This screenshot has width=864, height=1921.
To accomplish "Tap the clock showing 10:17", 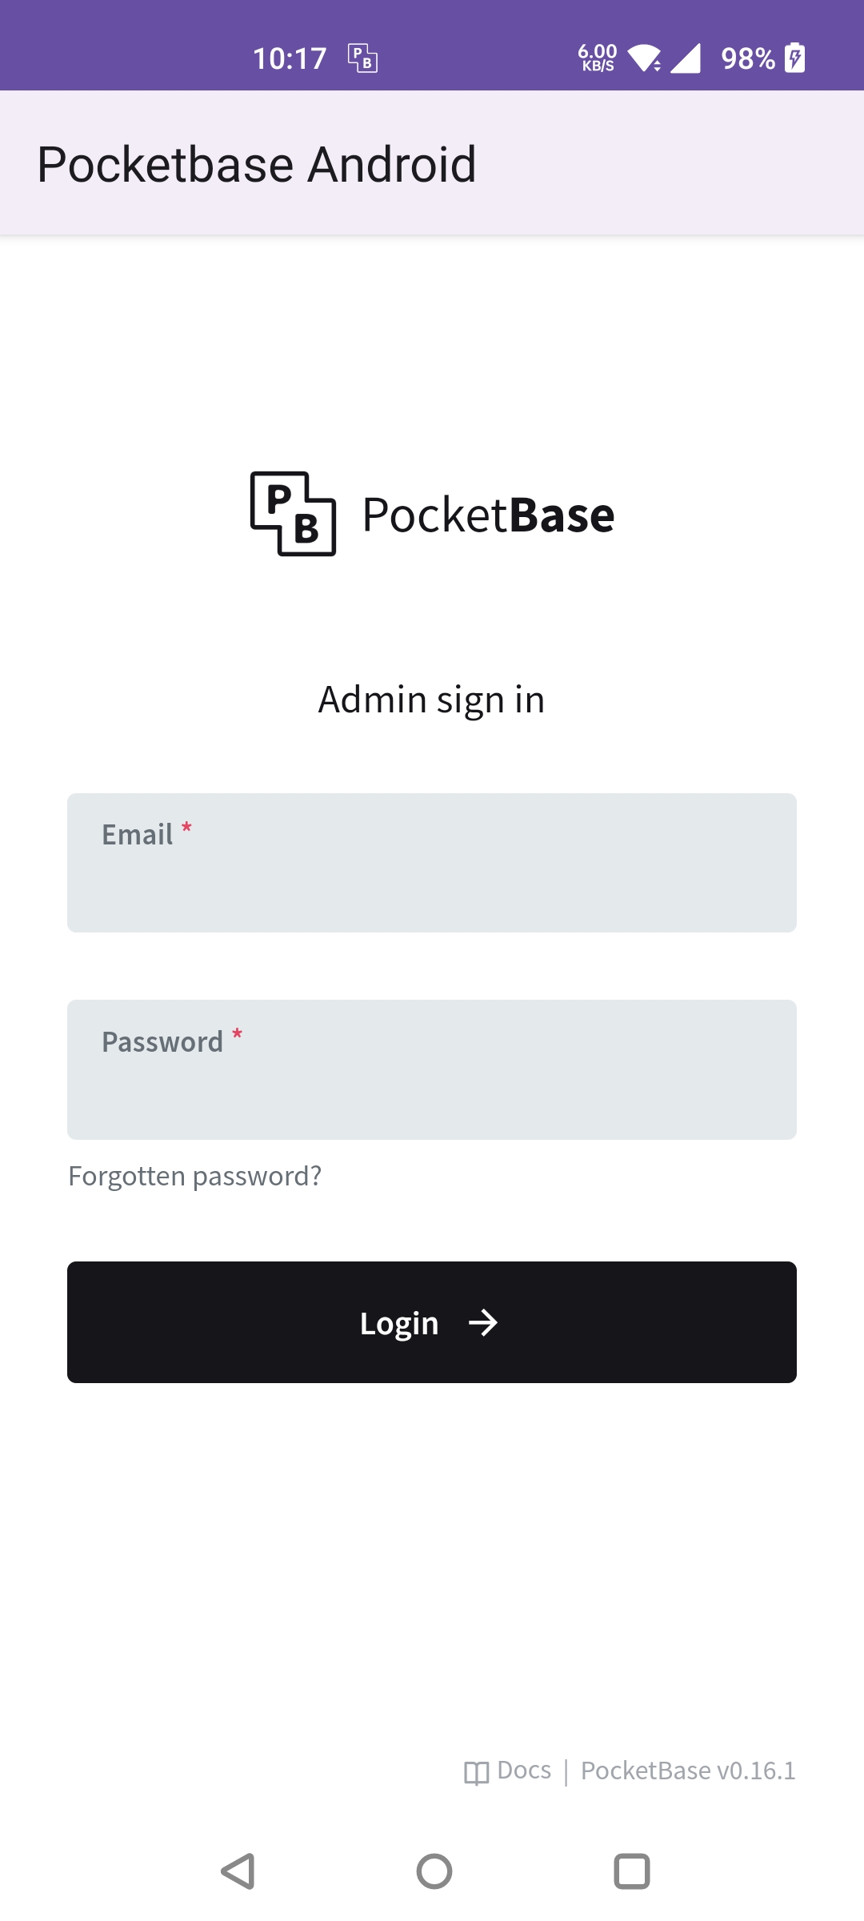I will 290,58.
